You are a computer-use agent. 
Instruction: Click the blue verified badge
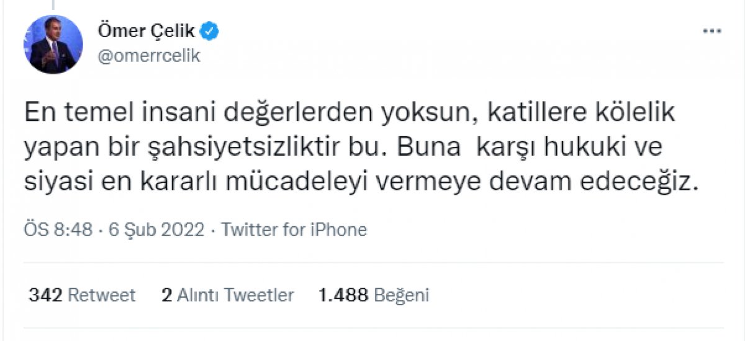[x=211, y=30]
